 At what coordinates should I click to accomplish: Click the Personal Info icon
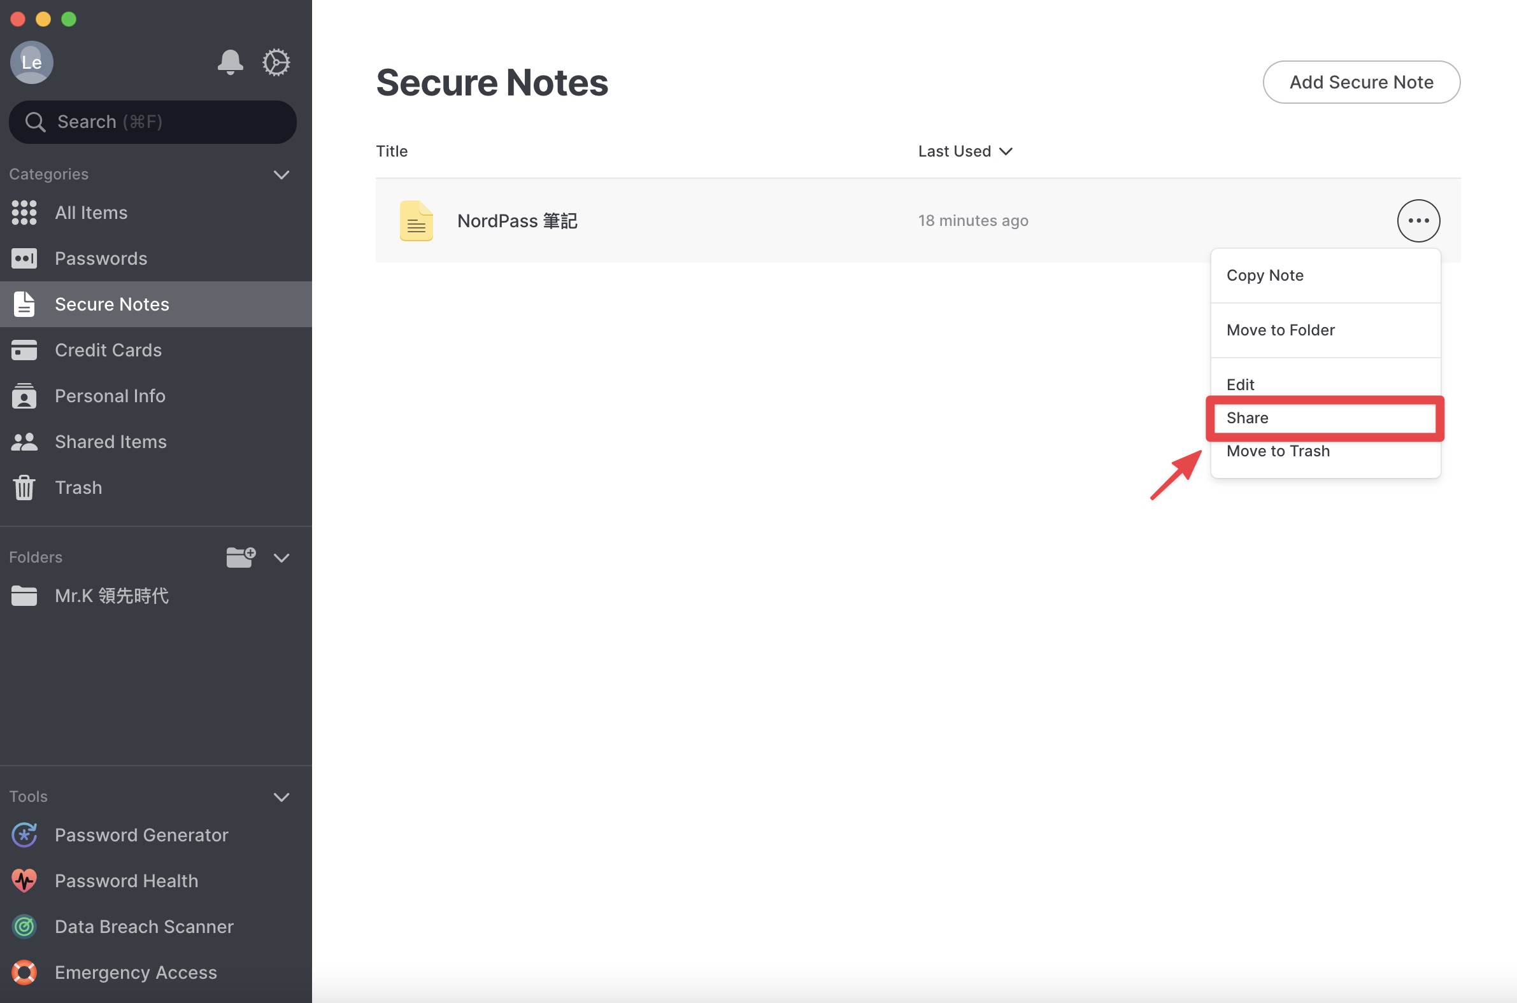24,396
